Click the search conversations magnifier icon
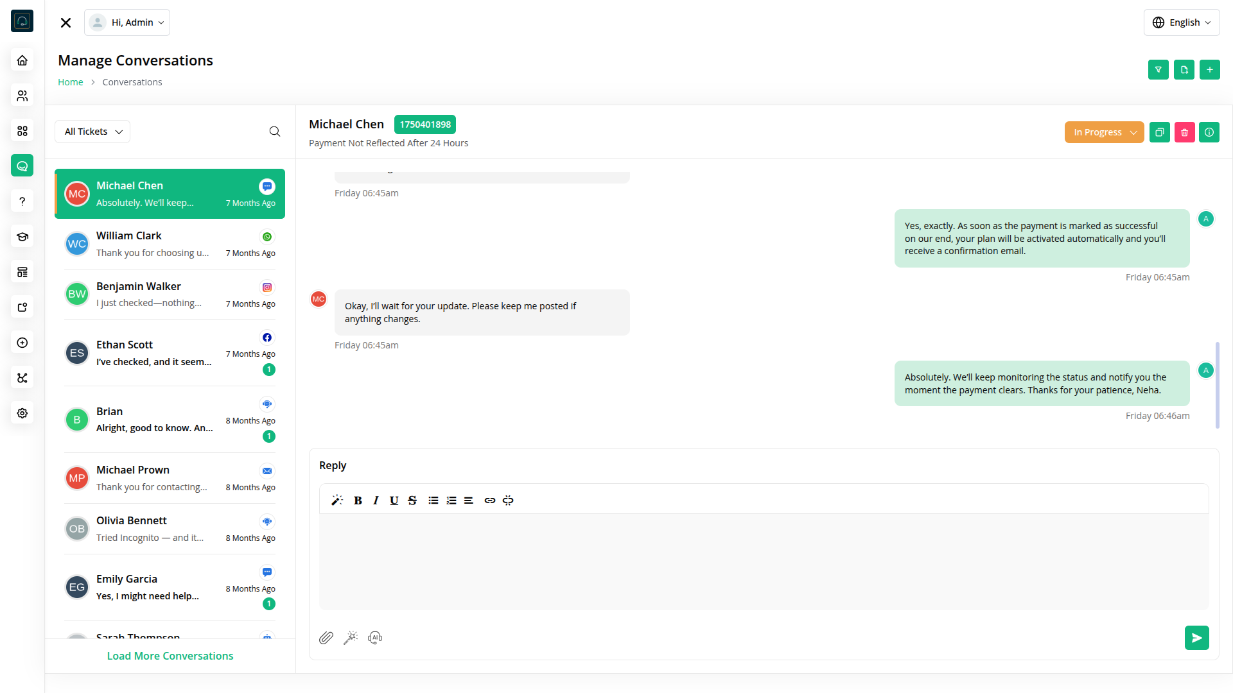Screen dimensions: 1233x693 [275, 132]
